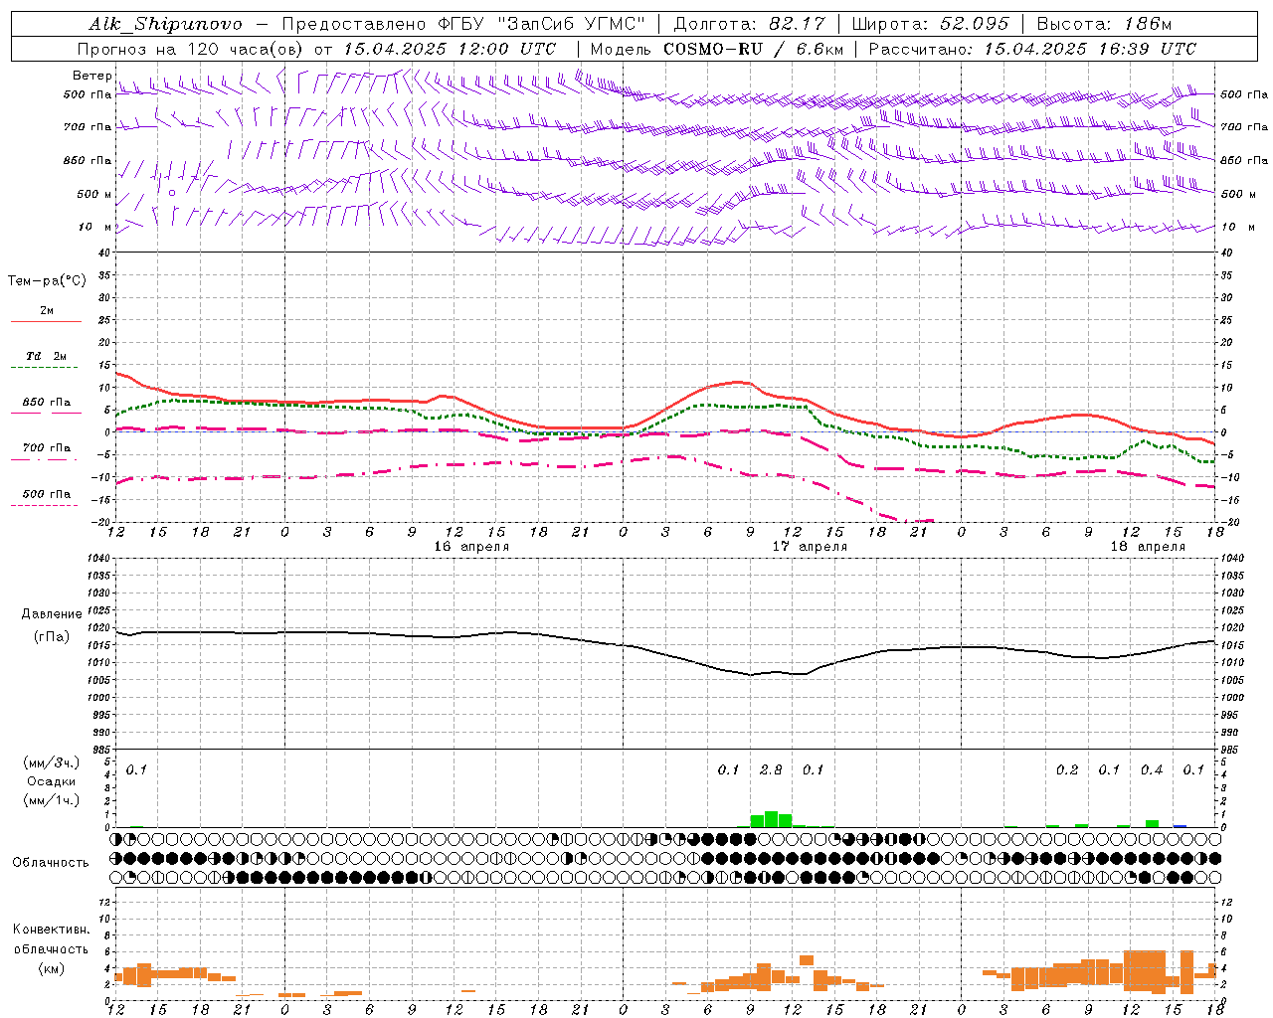Click the Ветер panel label

(92, 76)
